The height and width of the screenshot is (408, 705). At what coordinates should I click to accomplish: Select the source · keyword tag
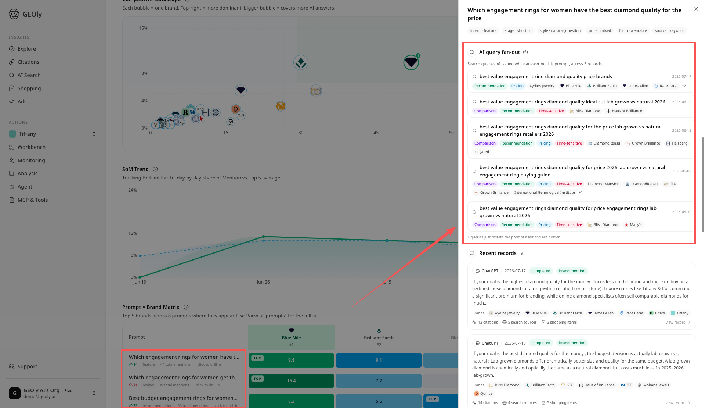[x=669, y=30]
